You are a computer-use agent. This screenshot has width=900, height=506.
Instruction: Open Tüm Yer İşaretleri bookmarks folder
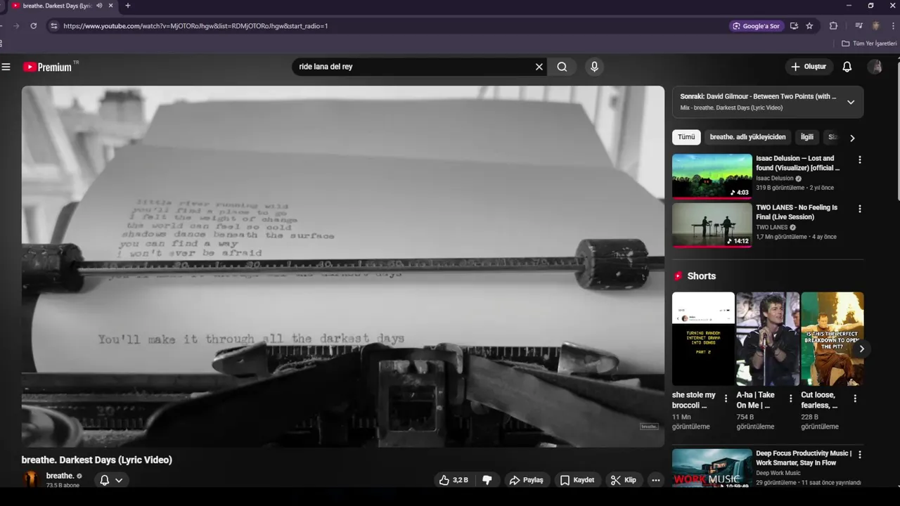[x=869, y=44]
